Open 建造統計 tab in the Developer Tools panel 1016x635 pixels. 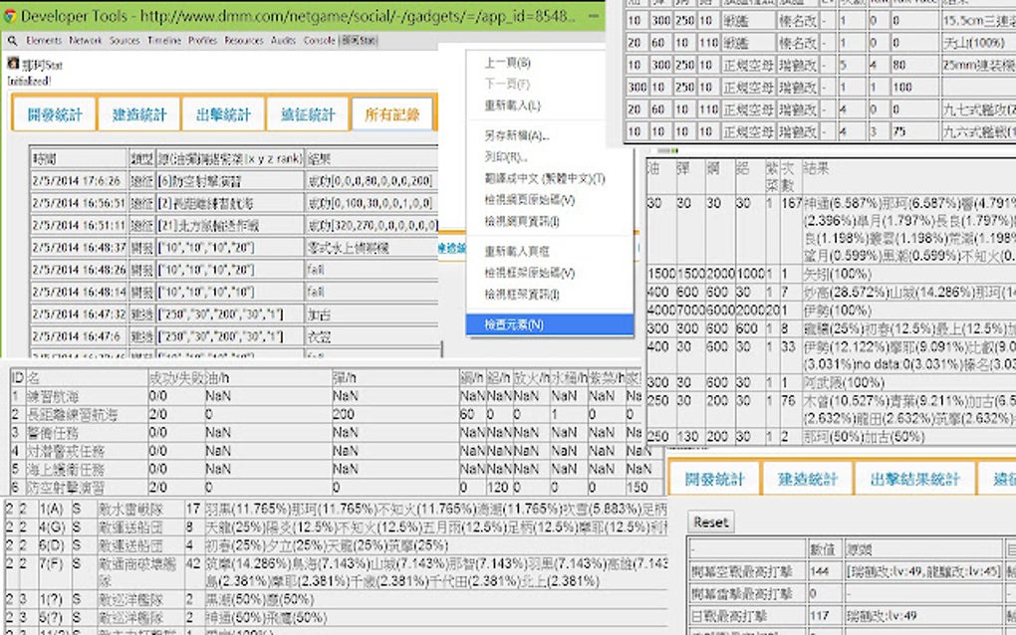click(139, 114)
